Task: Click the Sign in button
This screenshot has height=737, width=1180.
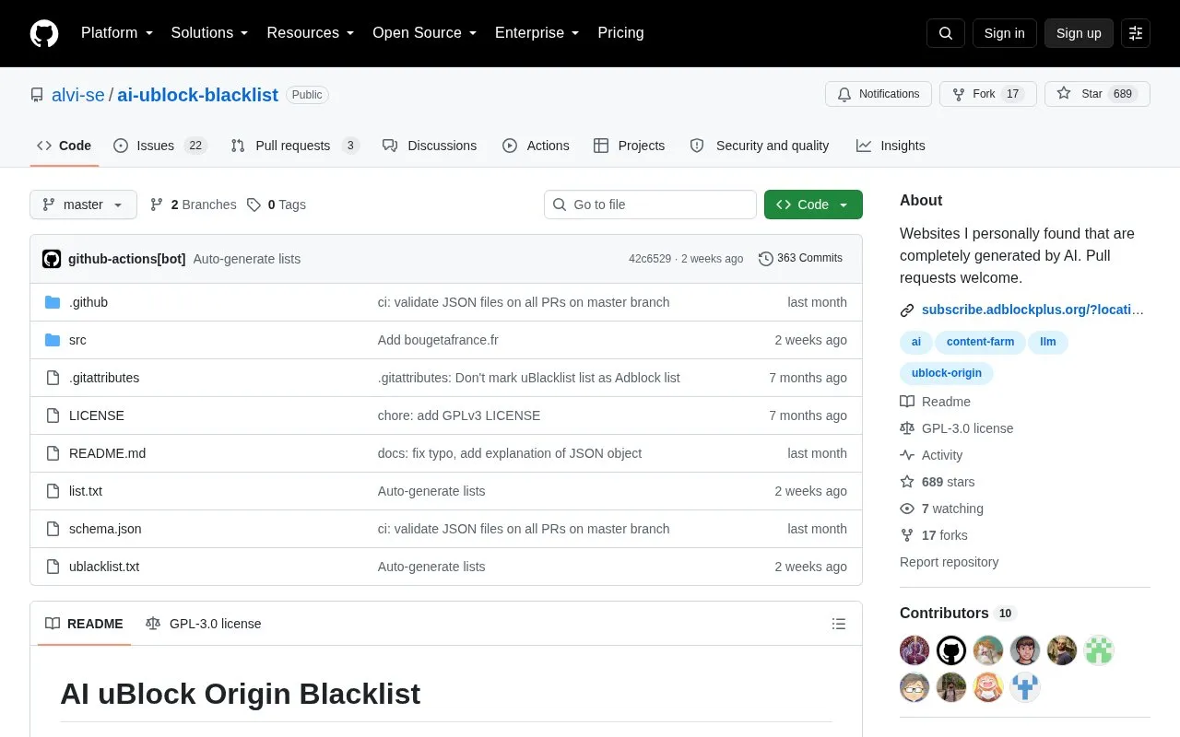Action: (1004, 33)
